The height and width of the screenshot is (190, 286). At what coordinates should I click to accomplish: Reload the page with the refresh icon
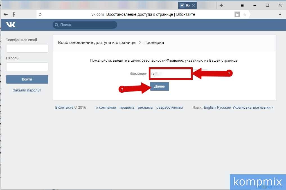pyautogui.click(x=40, y=14)
